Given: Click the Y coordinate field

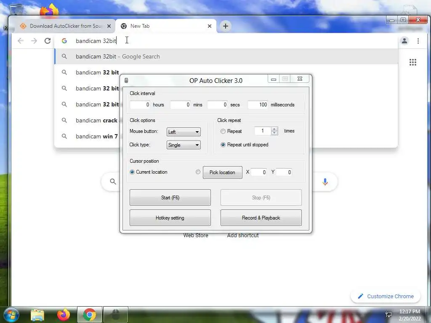Looking at the screenshot, I should (284, 172).
